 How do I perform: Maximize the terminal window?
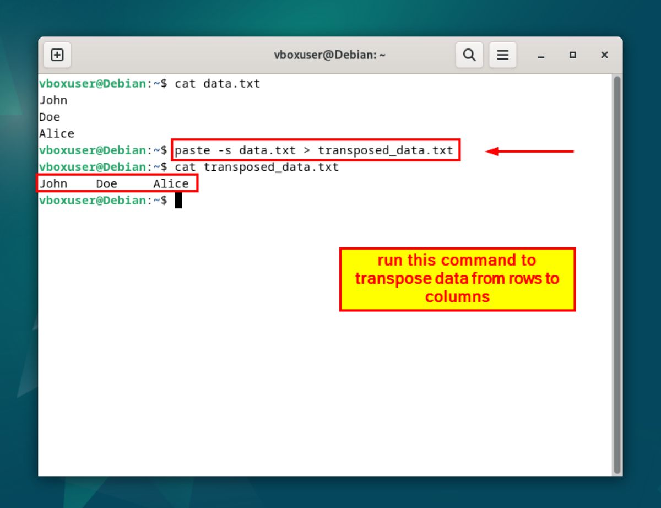[573, 55]
